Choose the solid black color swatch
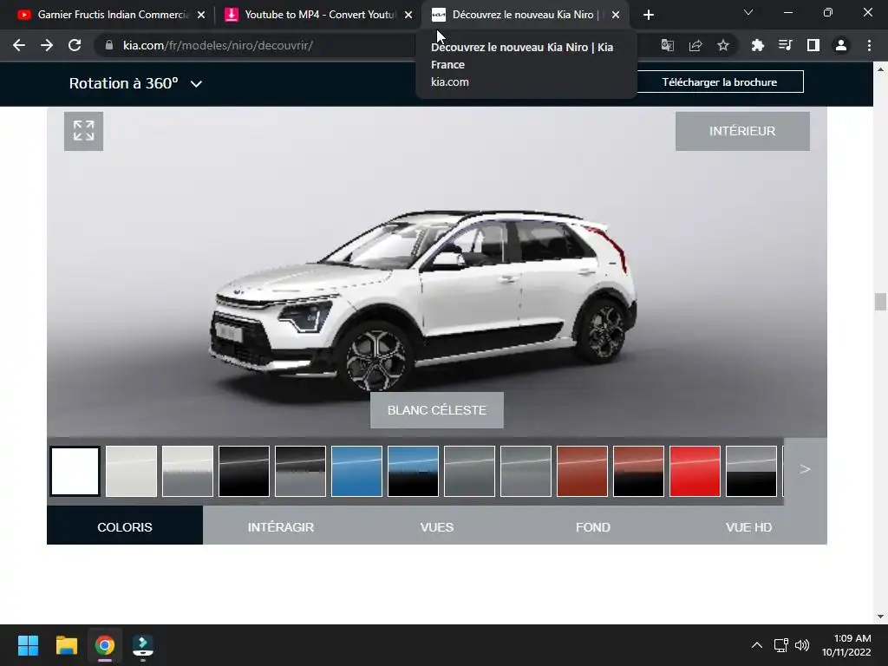The height and width of the screenshot is (666, 888). [x=244, y=471]
